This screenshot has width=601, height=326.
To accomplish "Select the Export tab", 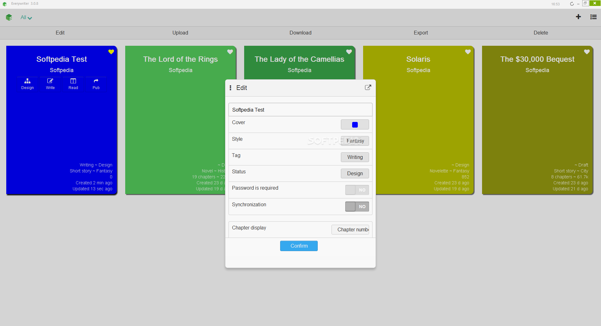I will tap(421, 33).
